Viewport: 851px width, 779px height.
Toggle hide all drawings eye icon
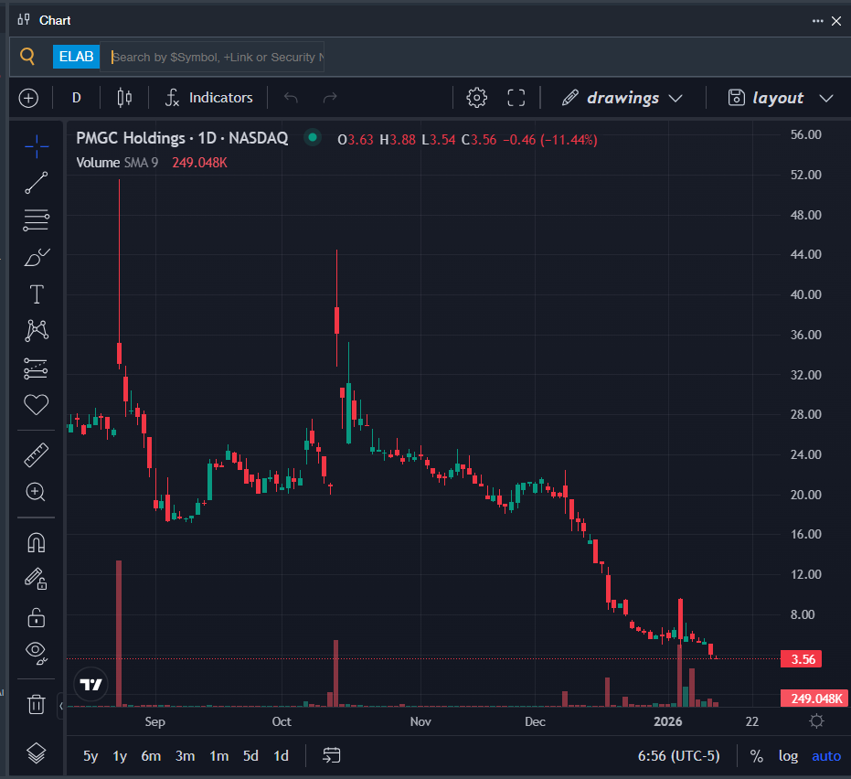pos(37,650)
